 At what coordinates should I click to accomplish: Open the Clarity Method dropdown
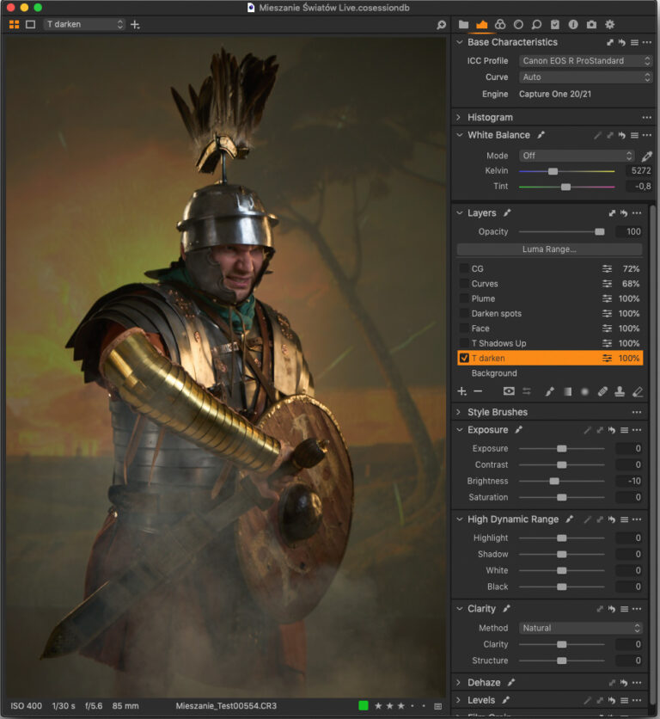pos(581,628)
